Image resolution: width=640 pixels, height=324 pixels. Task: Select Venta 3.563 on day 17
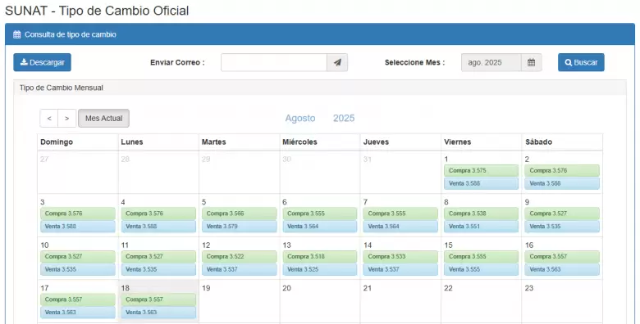pyautogui.click(x=78, y=313)
